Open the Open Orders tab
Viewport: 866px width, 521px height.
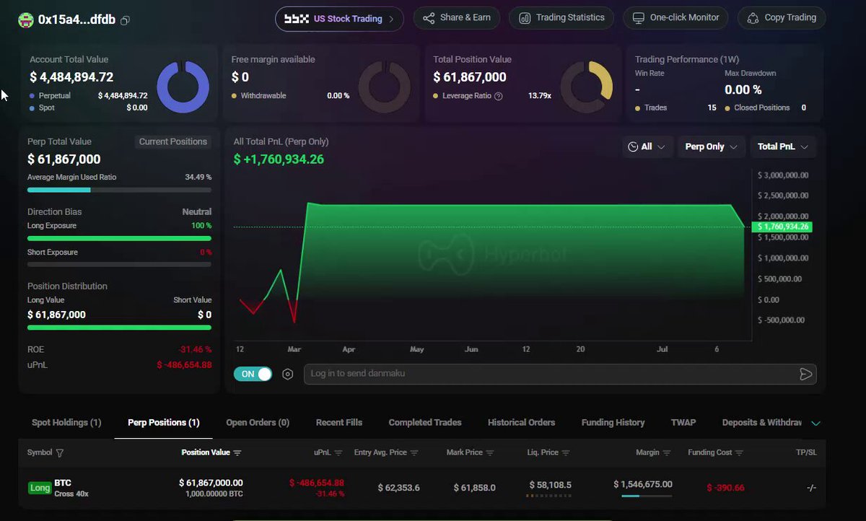coord(258,423)
